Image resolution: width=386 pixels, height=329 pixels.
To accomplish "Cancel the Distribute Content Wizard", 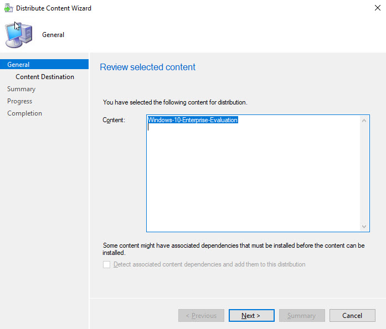I will 352,316.
